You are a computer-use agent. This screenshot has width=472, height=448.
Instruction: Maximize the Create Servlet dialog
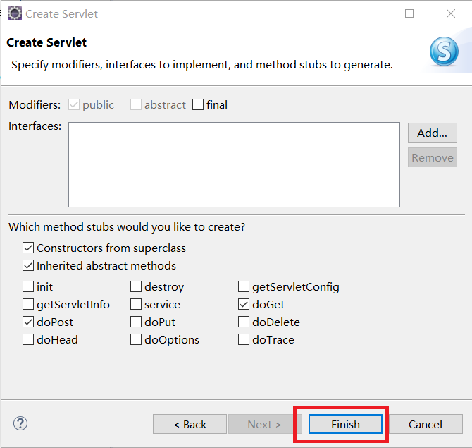click(409, 13)
